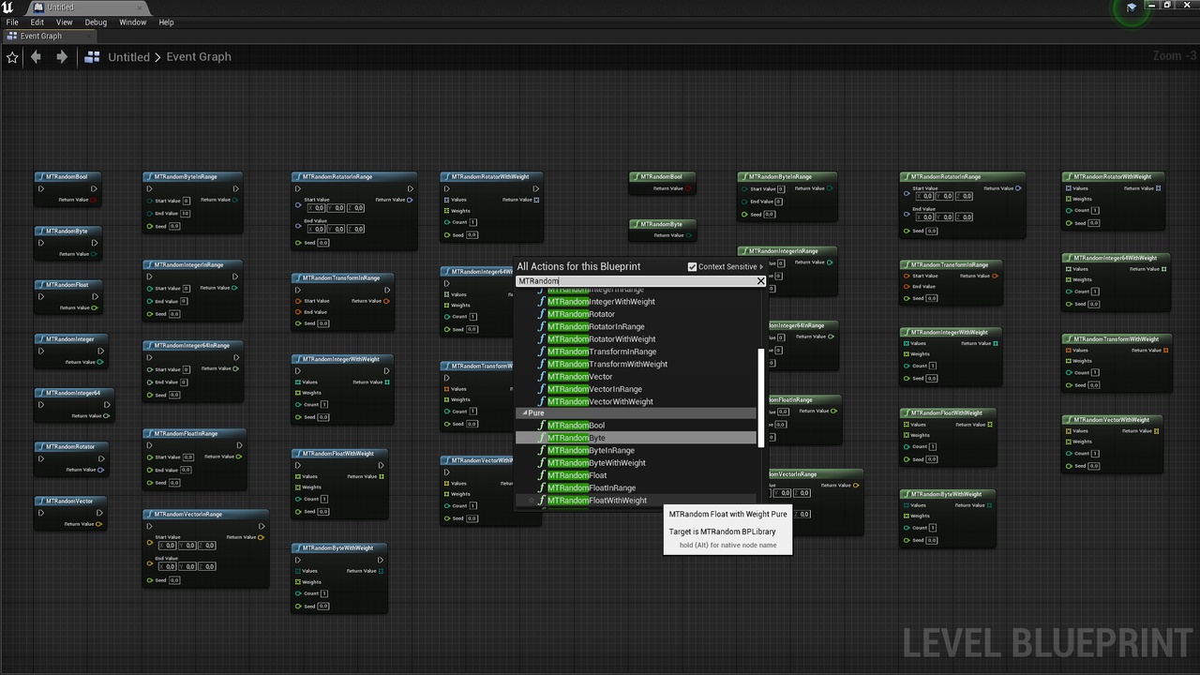
Task: Expand the arrow next to Context Sensitive
Action: 761,267
